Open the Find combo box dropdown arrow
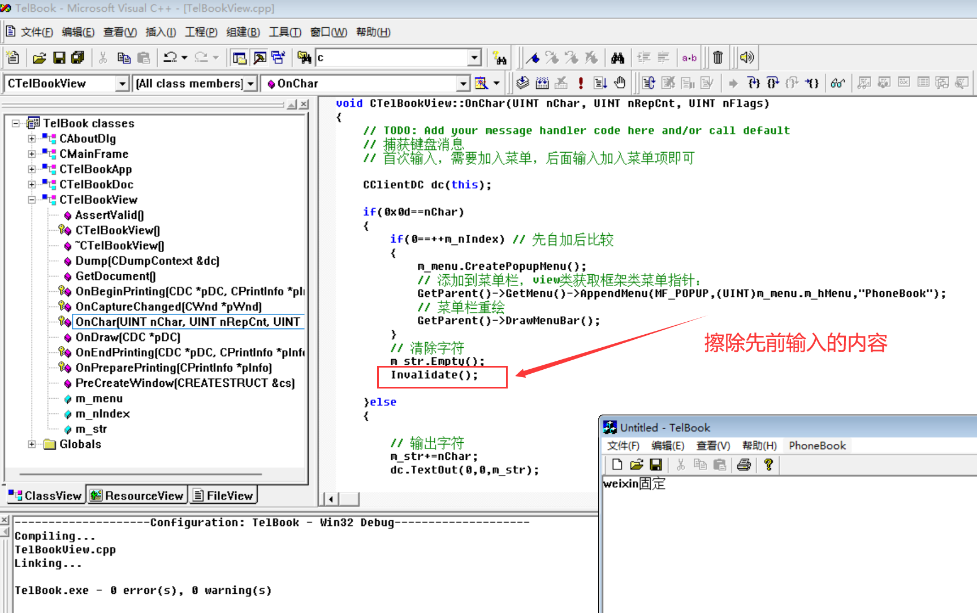 (474, 57)
